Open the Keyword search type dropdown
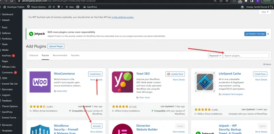Image resolution: width=274 pixels, height=134 pixels. point(215,56)
